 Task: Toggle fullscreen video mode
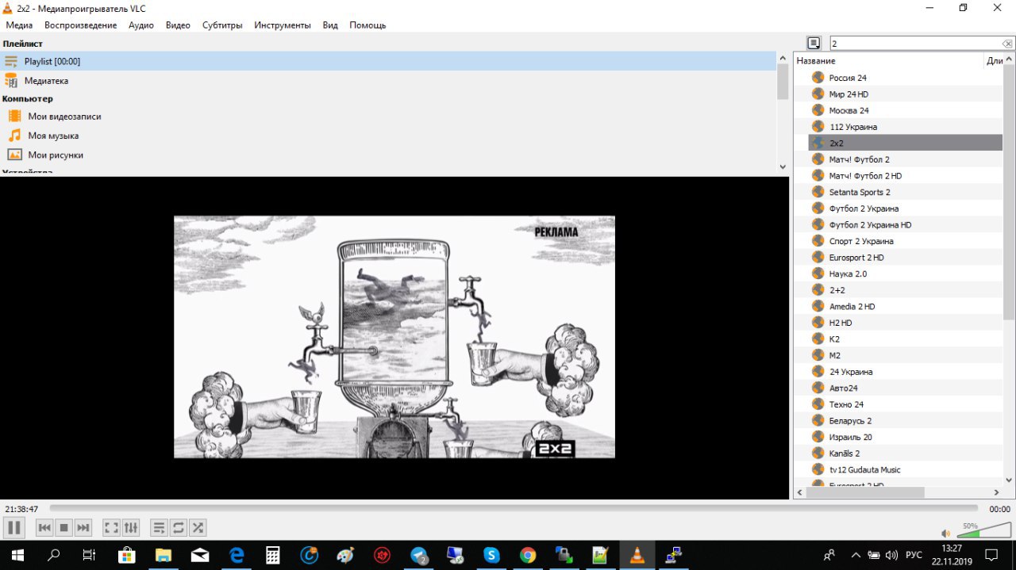(x=112, y=527)
